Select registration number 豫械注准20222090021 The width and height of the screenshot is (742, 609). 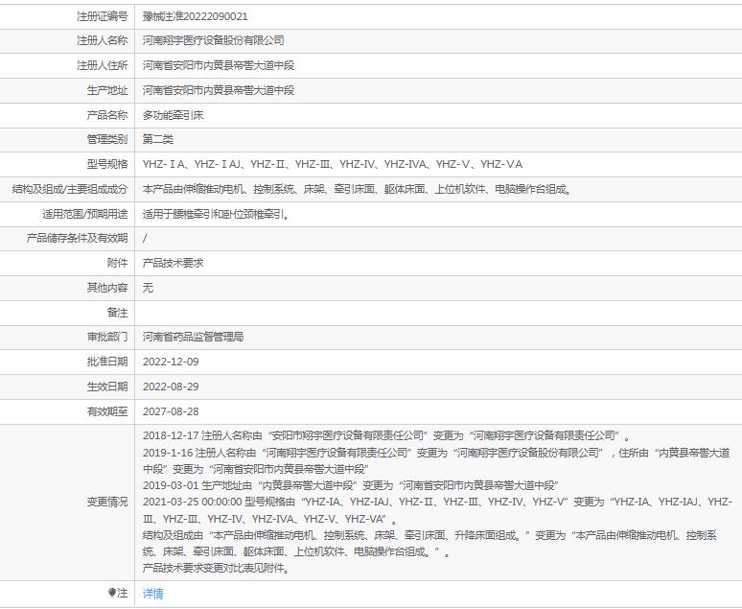pos(195,16)
